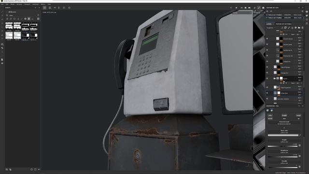Expand the All libraries tree
This screenshot has width=309, height=174.
[7, 12]
